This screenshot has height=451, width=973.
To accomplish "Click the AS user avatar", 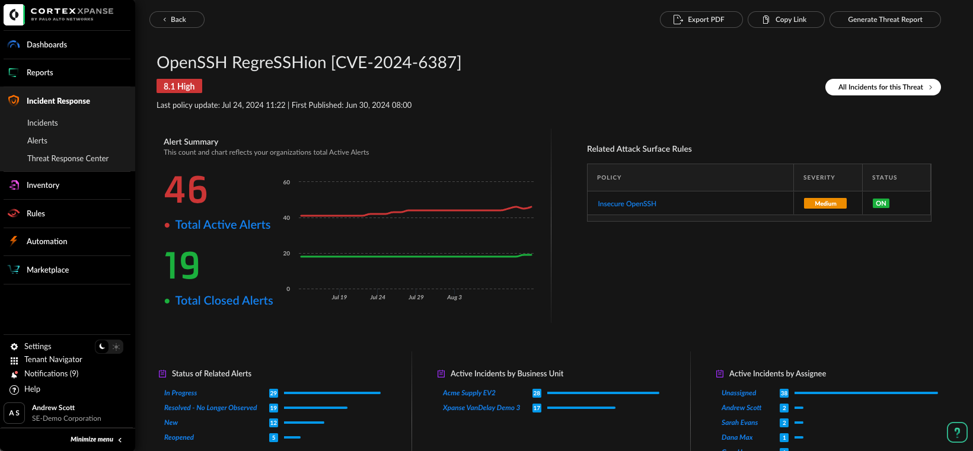I will (14, 413).
